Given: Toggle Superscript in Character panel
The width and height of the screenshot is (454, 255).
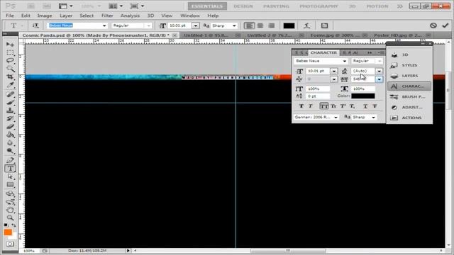Looking at the screenshot, I should (x=343, y=106).
